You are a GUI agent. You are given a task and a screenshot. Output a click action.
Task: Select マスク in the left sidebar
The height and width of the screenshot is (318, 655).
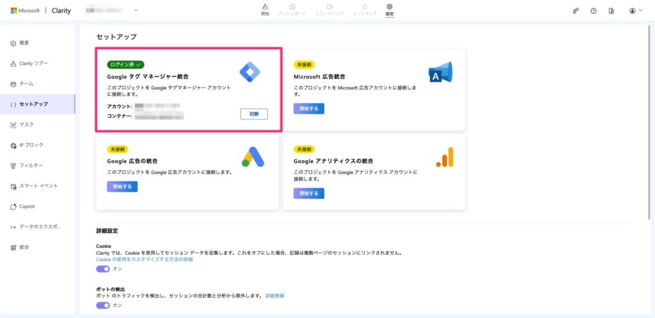coord(26,125)
